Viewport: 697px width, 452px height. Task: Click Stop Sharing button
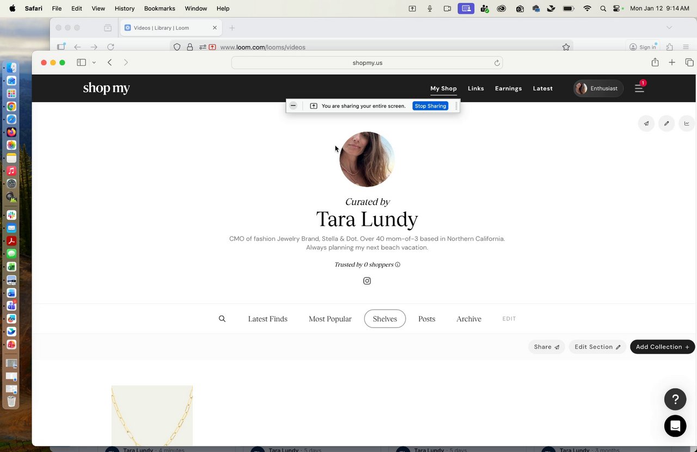coord(430,106)
